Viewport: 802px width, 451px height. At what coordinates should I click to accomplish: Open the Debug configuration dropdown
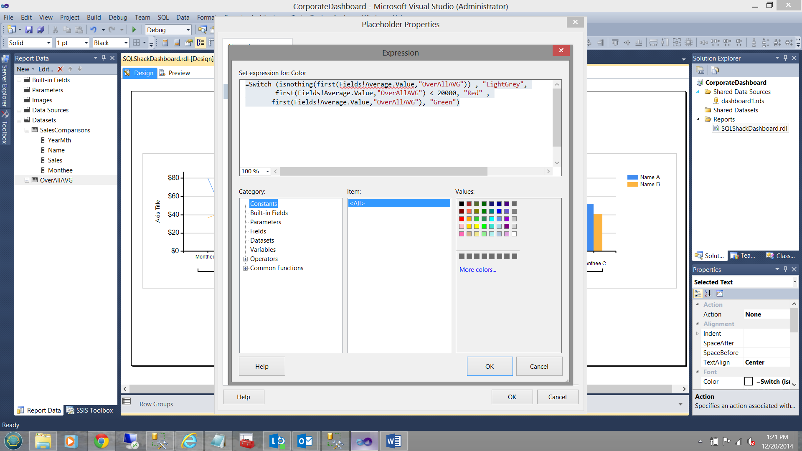pyautogui.click(x=188, y=30)
